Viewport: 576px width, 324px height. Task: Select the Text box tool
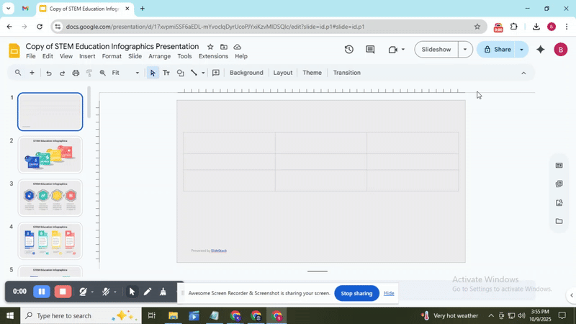click(x=166, y=73)
